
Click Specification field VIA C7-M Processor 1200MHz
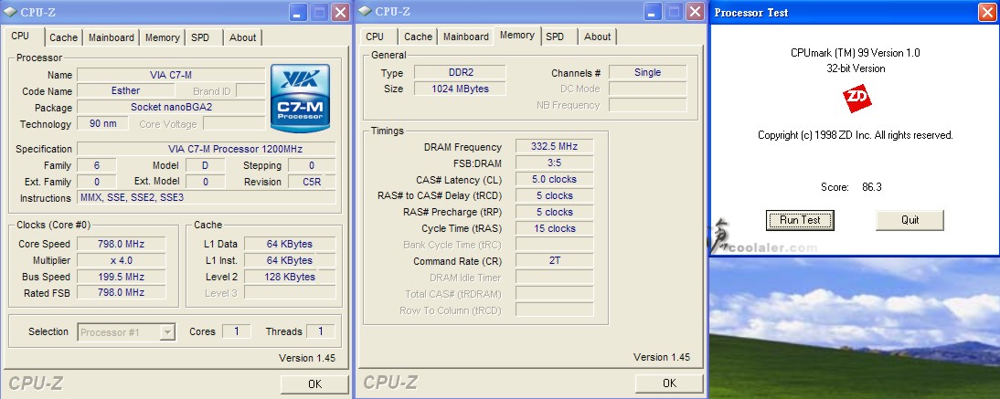click(x=206, y=149)
